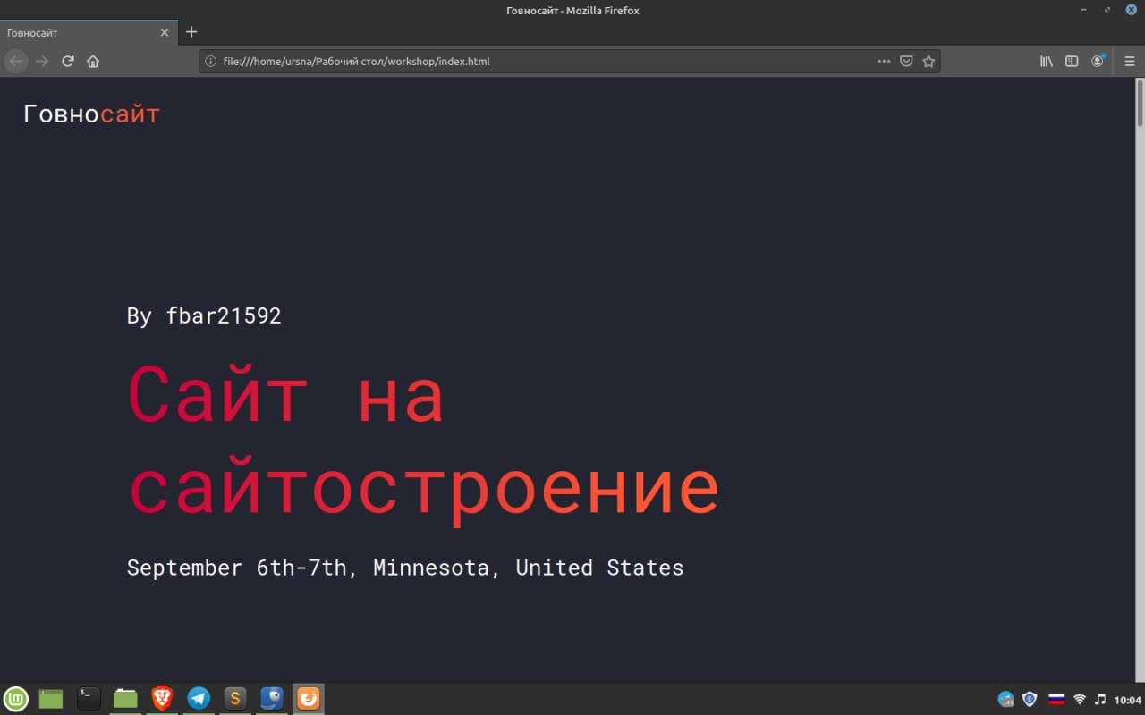
Task: Open the Linux Mint start menu
Action: 15,699
